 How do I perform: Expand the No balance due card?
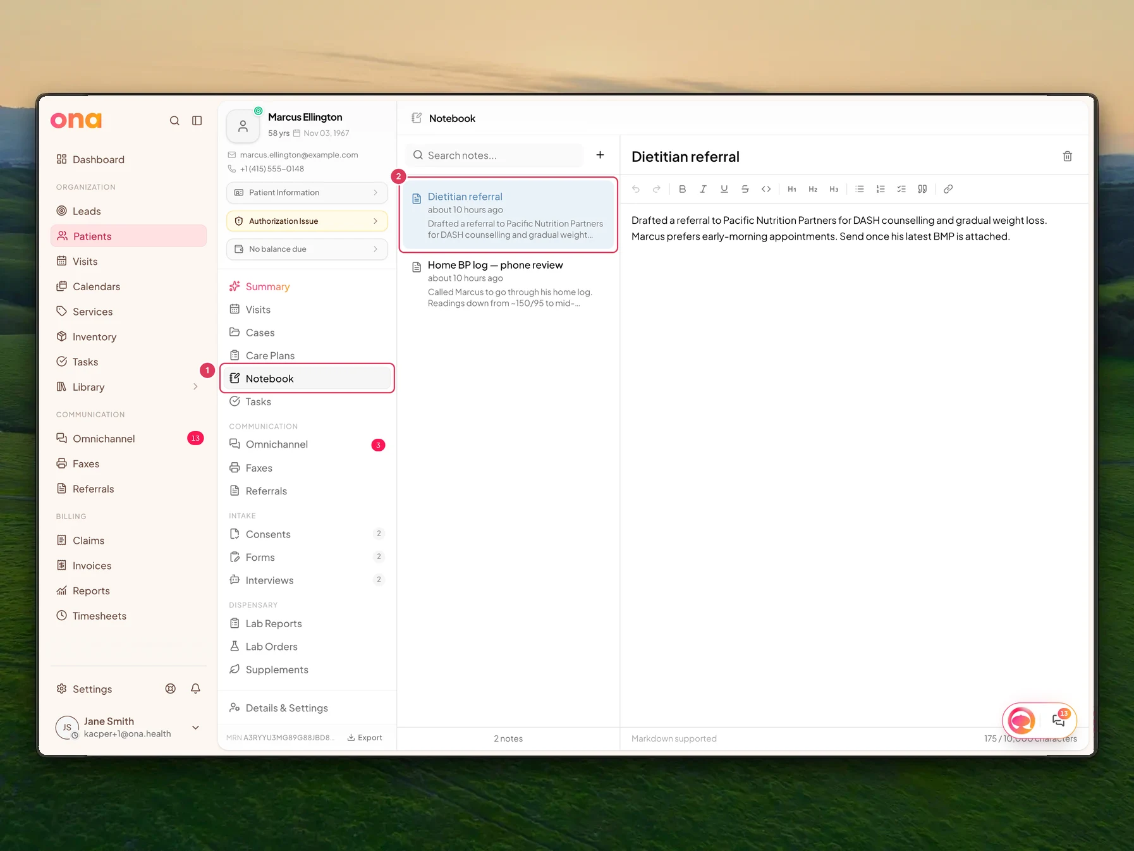[307, 249]
